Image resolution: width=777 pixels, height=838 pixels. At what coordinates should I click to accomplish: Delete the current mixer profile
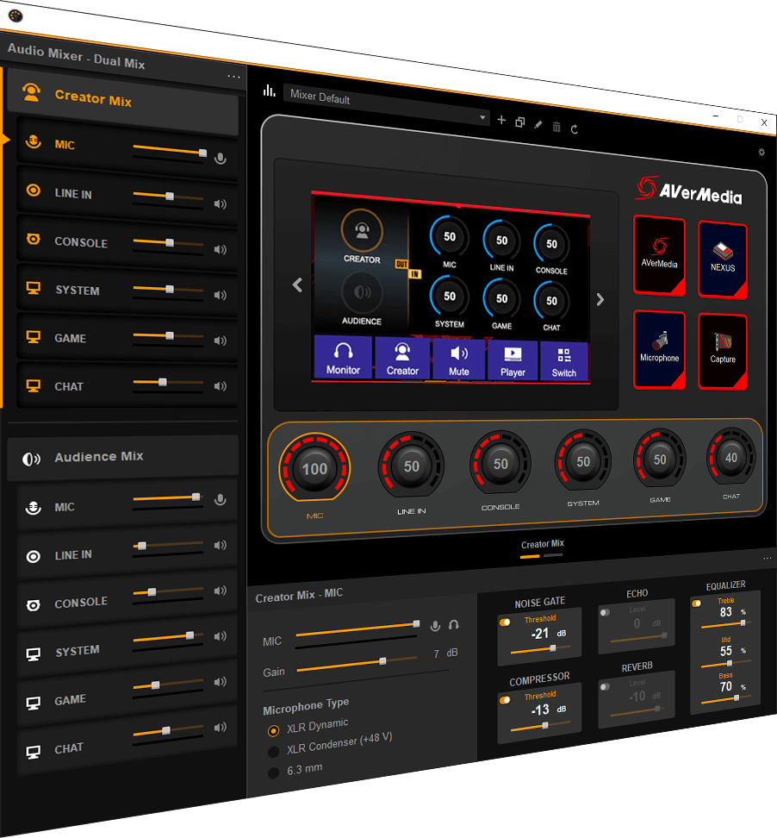click(x=556, y=125)
